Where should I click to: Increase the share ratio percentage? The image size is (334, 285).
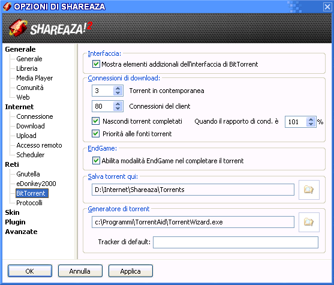[311, 119]
